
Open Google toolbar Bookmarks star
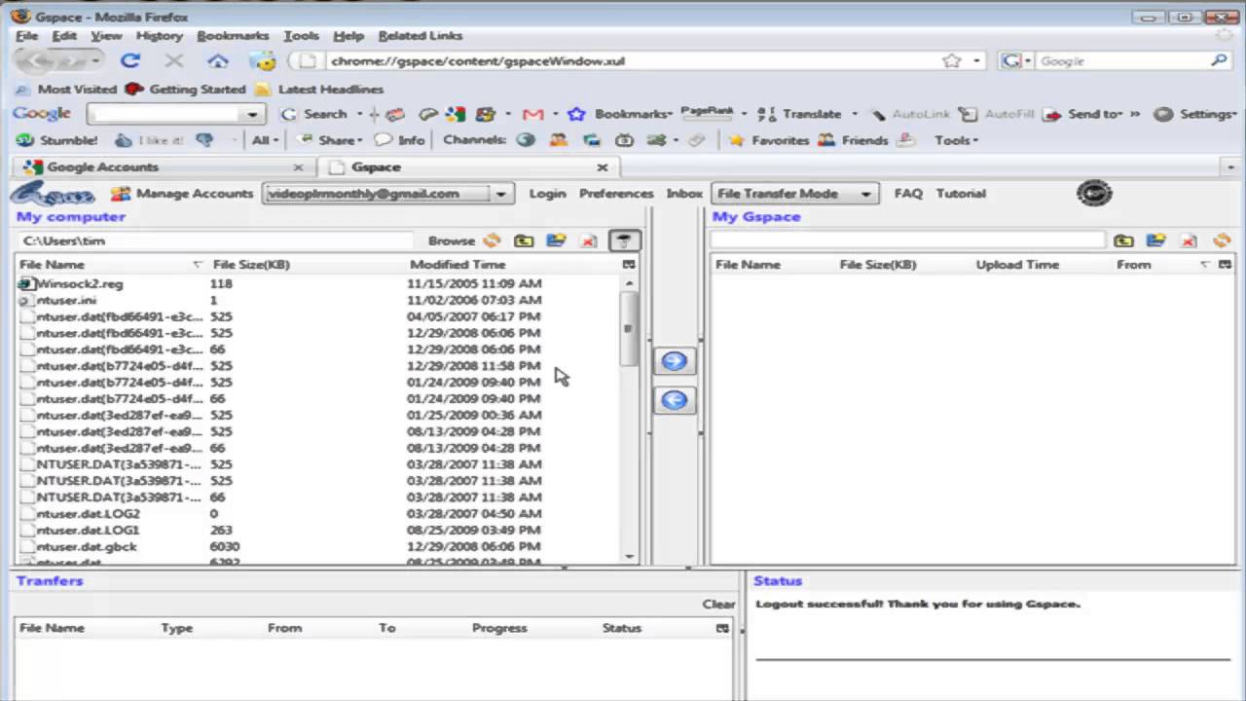[576, 114]
